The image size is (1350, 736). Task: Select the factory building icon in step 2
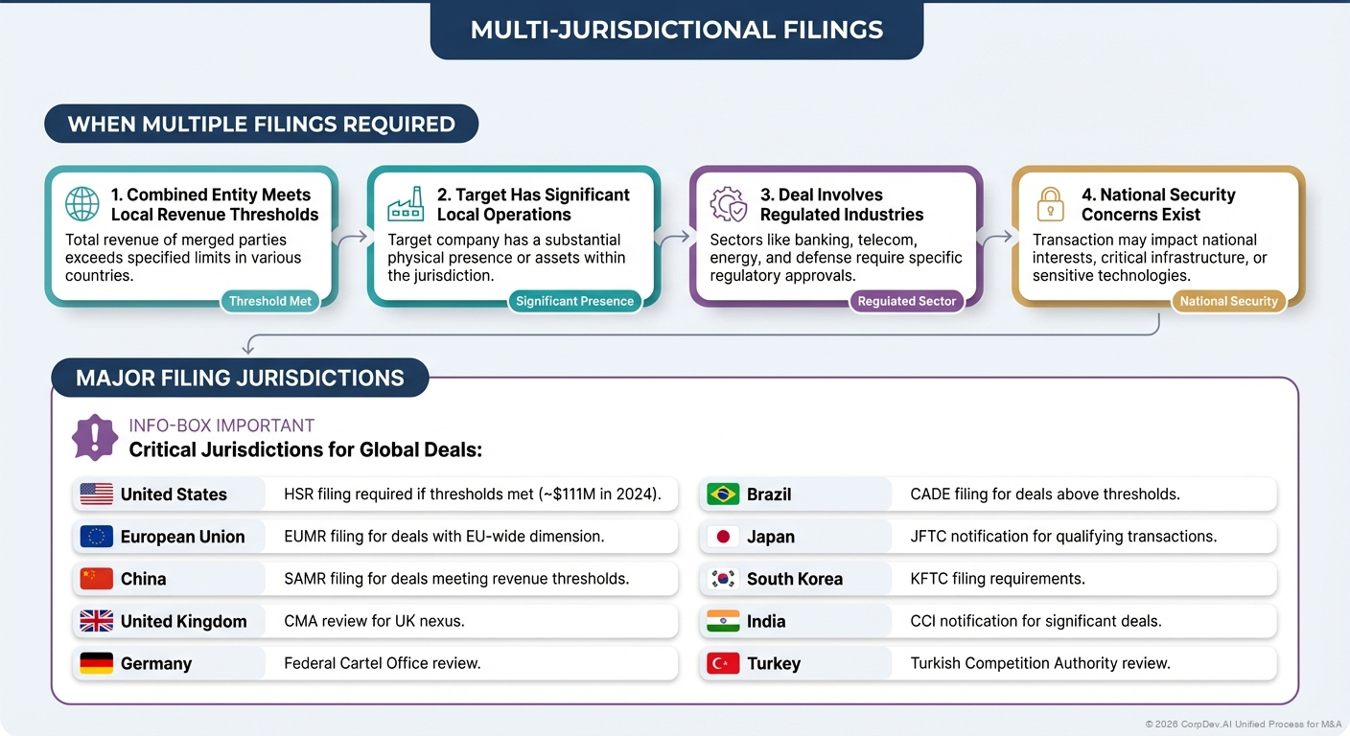pos(406,203)
